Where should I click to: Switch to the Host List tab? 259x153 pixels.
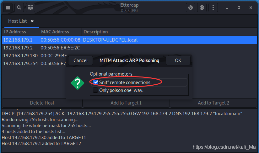tap(18, 21)
